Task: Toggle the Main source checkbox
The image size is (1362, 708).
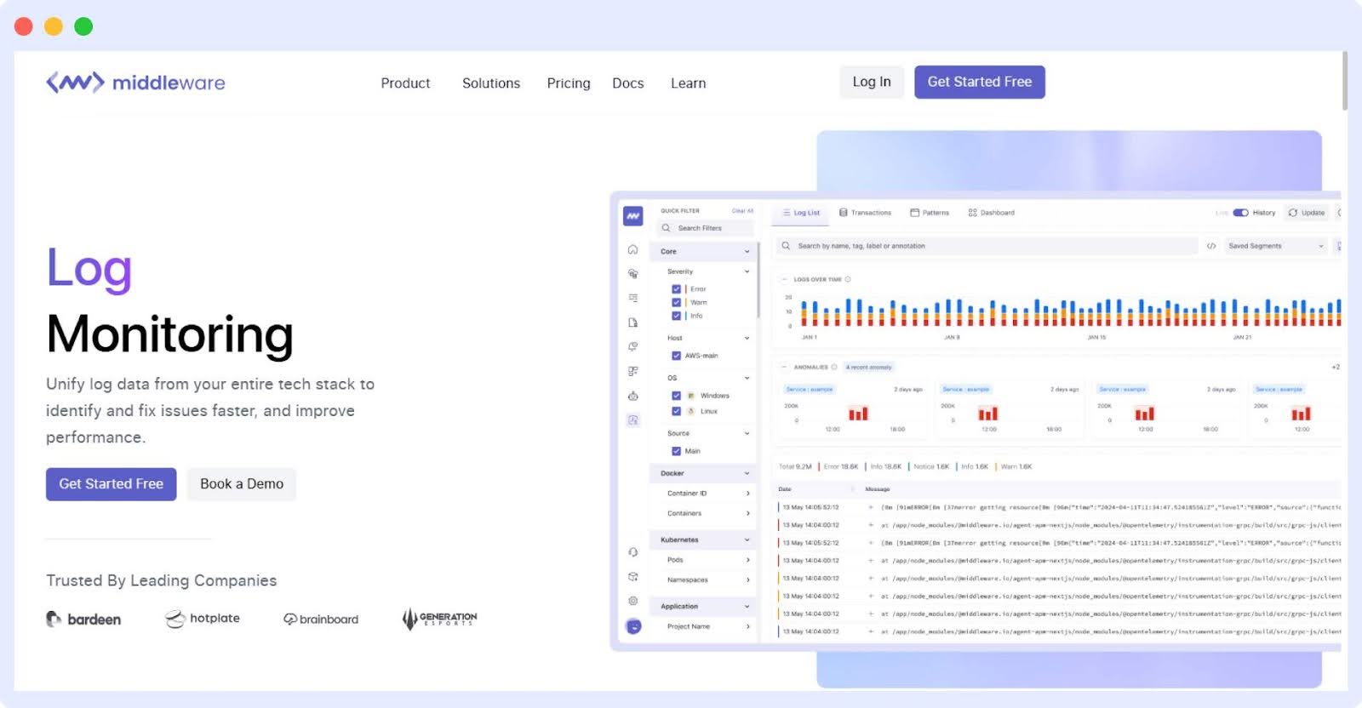Action: point(676,451)
